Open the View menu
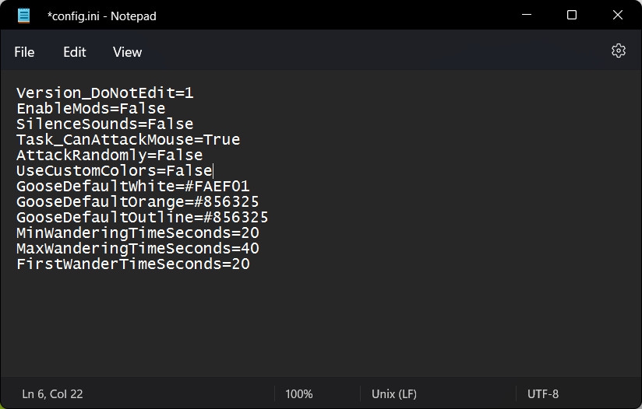The width and height of the screenshot is (642, 409). coord(127,52)
